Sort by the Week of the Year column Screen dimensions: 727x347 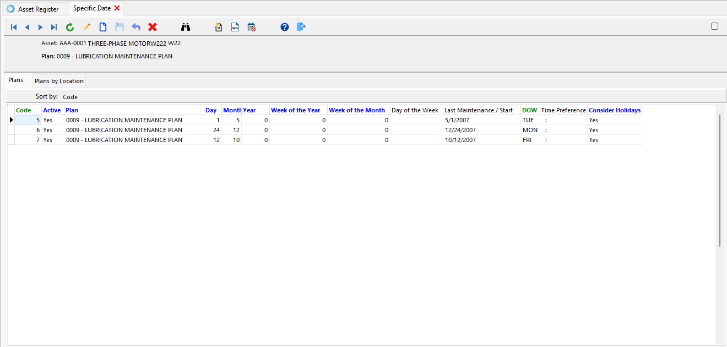[296, 110]
